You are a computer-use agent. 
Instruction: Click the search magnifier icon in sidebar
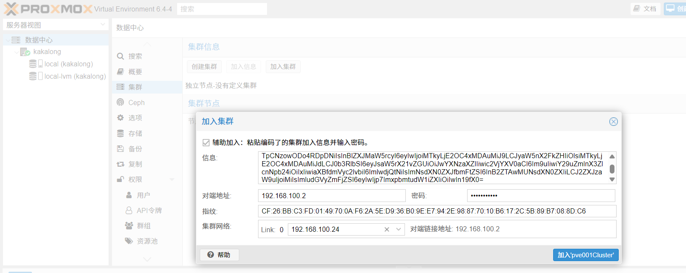pyautogui.click(x=121, y=56)
